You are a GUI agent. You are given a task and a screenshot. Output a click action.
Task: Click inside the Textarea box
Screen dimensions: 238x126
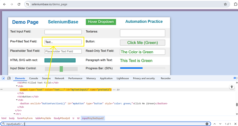pyautogui.click(x=143, y=33)
